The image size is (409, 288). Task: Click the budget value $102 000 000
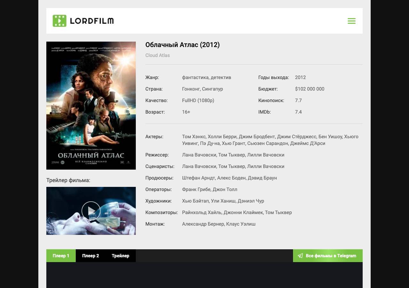pyautogui.click(x=310, y=89)
